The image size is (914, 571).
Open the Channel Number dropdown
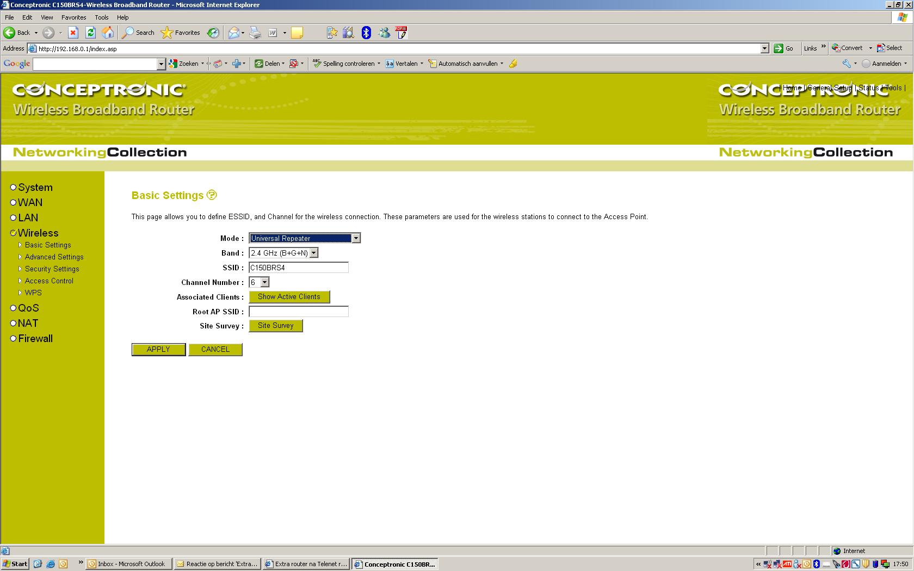coord(259,282)
